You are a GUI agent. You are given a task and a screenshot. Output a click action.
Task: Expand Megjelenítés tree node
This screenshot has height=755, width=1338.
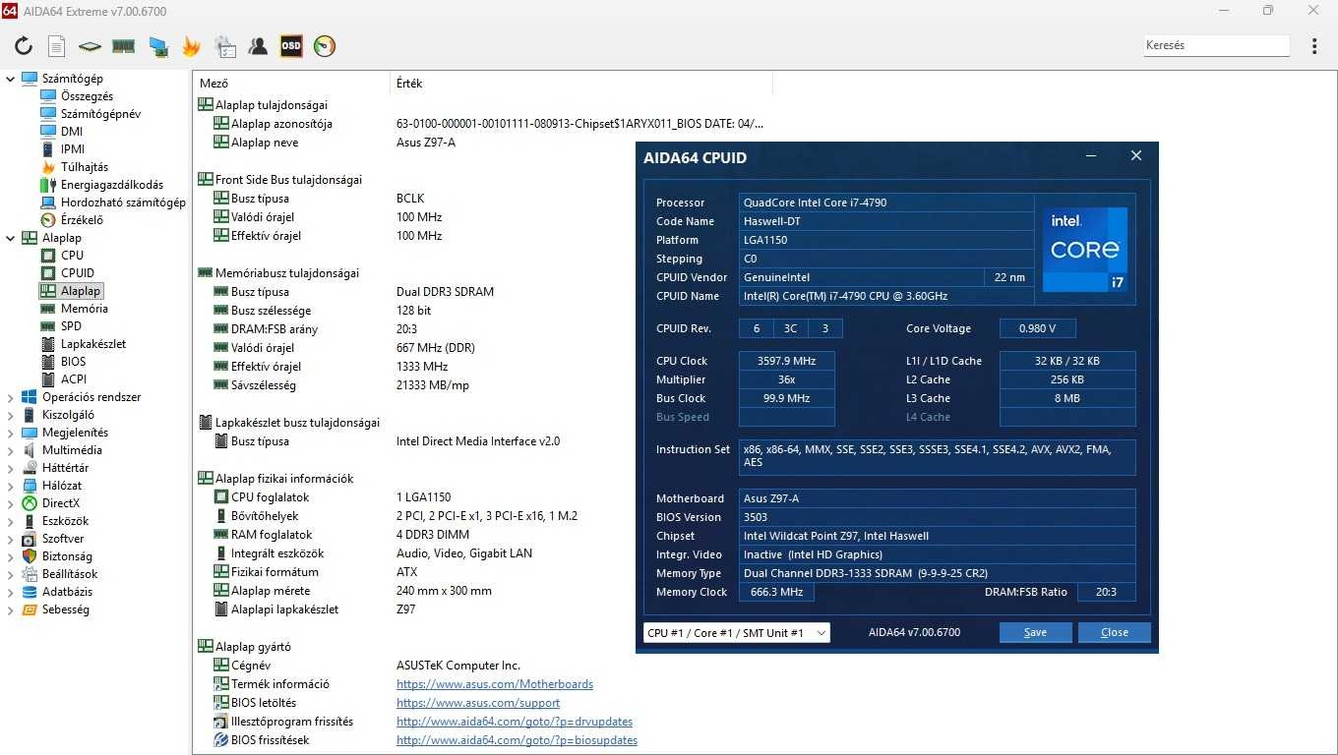coord(10,433)
